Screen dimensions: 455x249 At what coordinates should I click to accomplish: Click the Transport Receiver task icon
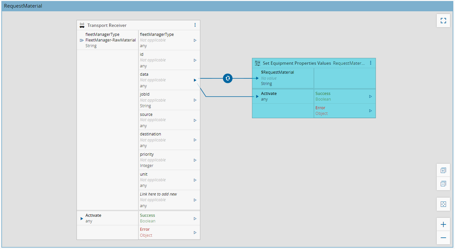(x=82, y=25)
